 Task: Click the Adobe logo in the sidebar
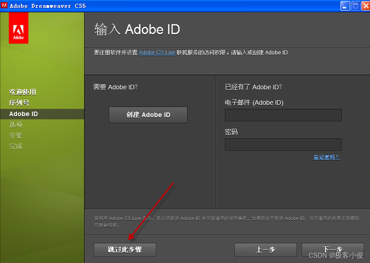(x=18, y=28)
